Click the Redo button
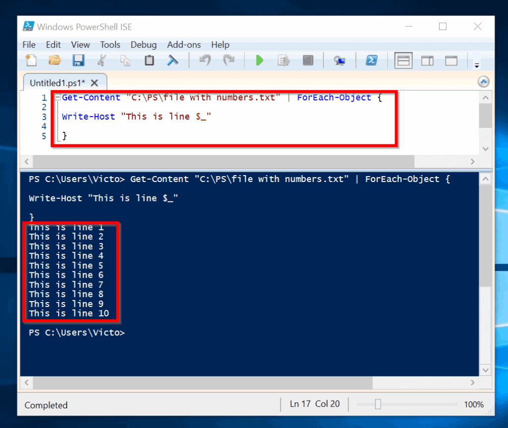508x428 pixels. (x=229, y=60)
